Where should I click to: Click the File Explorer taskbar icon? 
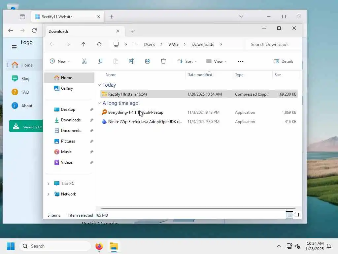pos(114,246)
